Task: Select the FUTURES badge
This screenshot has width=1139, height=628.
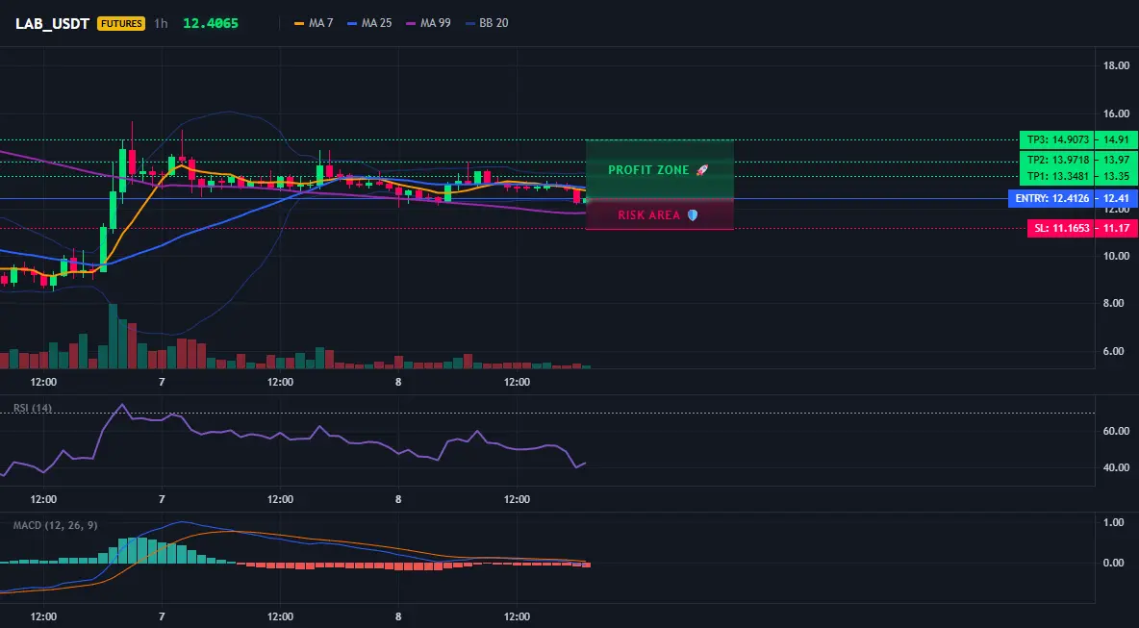Action: [x=121, y=23]
